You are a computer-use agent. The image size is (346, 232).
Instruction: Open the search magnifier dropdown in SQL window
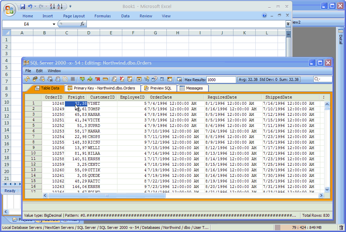pos(317,79)
